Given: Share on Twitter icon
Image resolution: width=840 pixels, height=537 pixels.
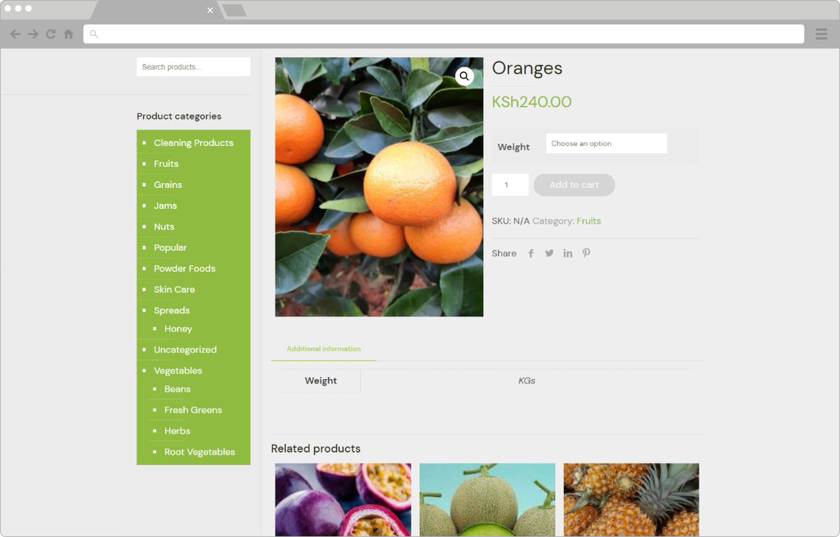Looking at the screenshot, I should [x=549, y=253].
